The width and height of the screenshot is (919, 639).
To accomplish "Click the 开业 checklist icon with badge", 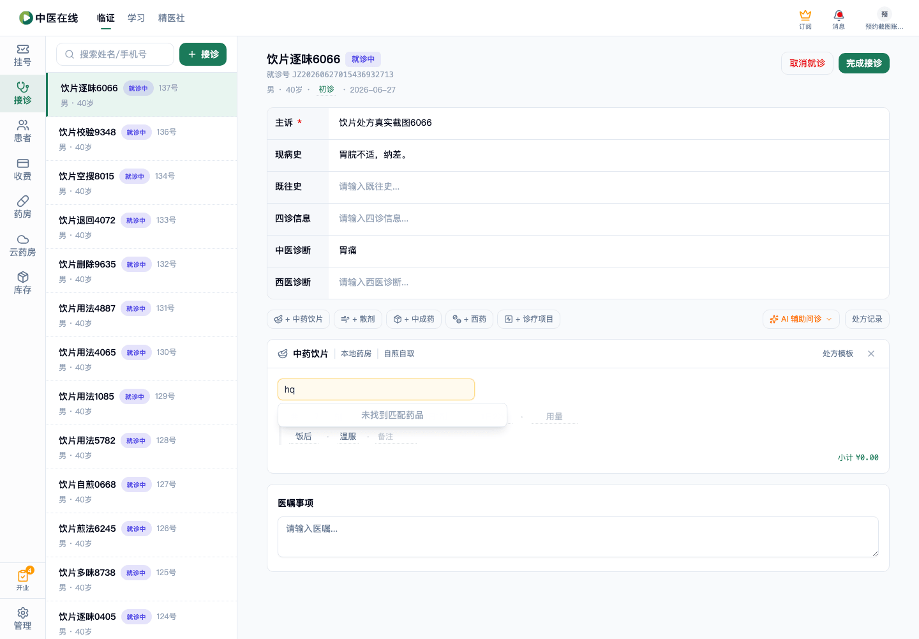I will pos(23,580).
